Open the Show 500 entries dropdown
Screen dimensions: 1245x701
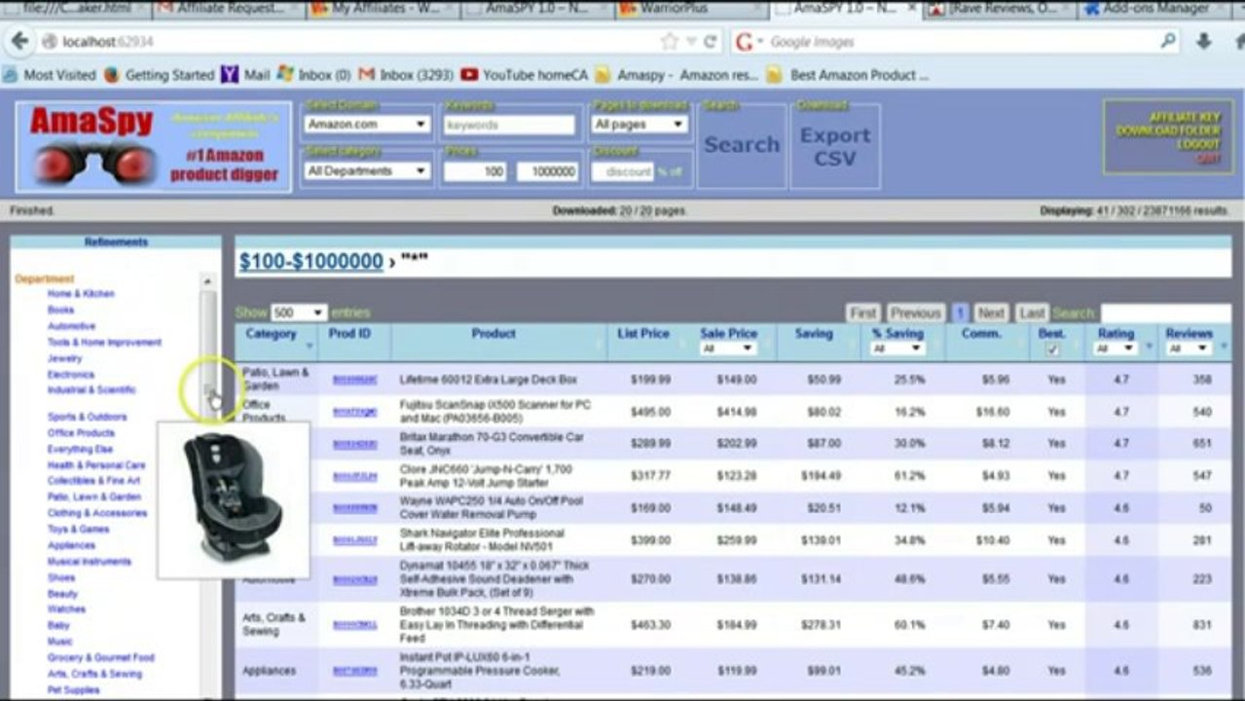(x=299, y=313)
